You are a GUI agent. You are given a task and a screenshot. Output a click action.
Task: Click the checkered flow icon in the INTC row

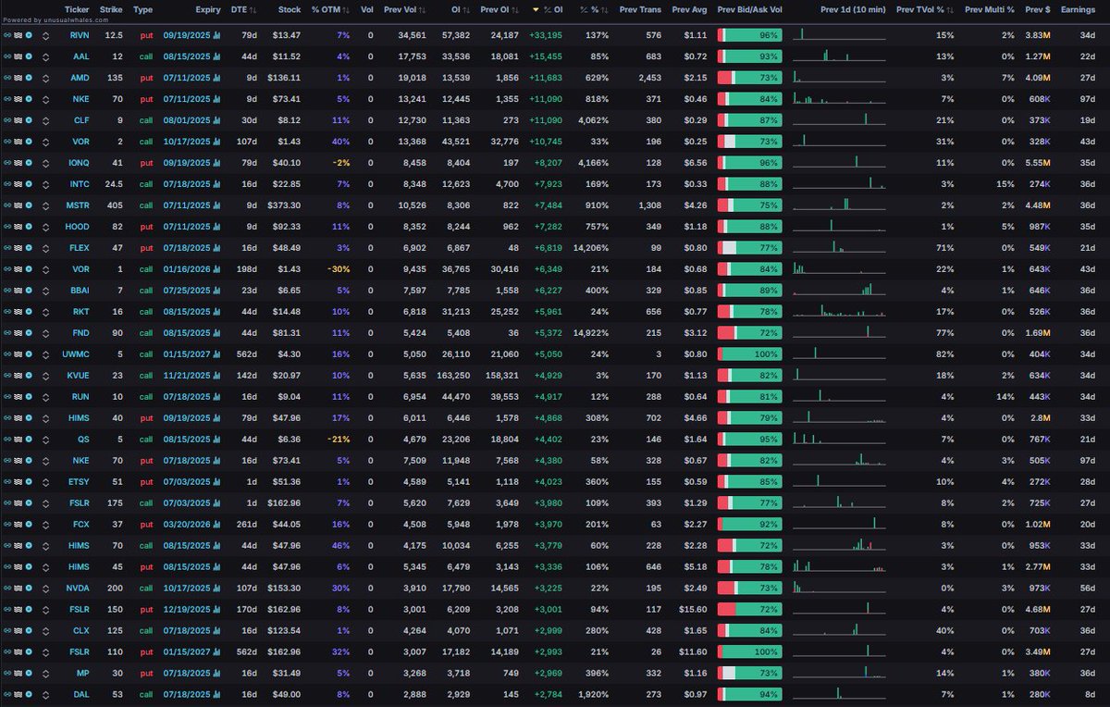[18, 183]
